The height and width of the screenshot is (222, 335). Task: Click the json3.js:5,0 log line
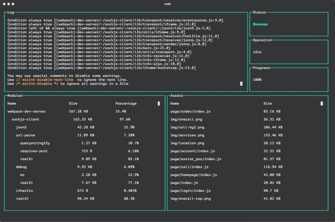(109, 28)
